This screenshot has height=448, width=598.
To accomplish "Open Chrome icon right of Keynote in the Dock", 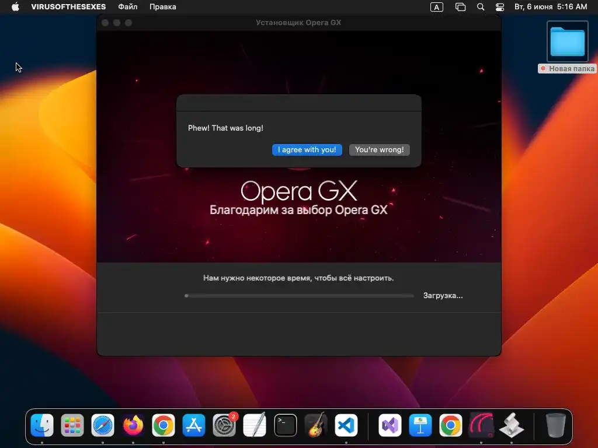I will [x=451, y=425].
